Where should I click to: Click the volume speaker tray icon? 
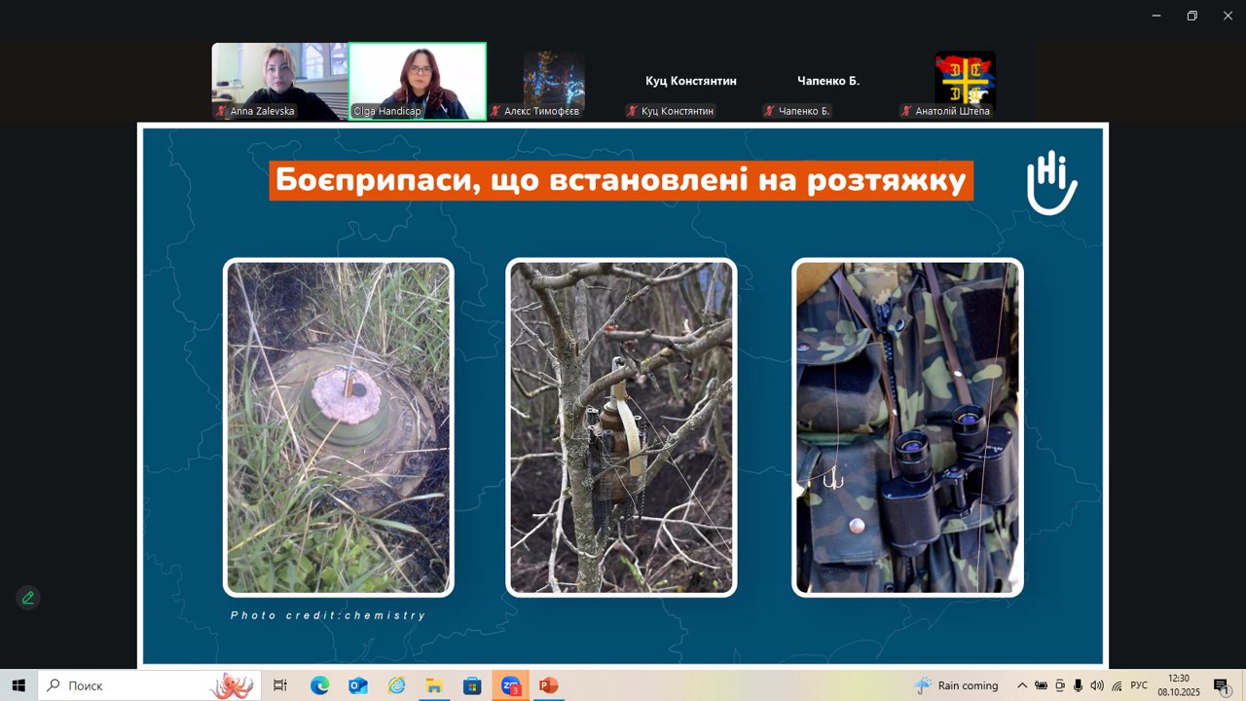coord(1097,685)
